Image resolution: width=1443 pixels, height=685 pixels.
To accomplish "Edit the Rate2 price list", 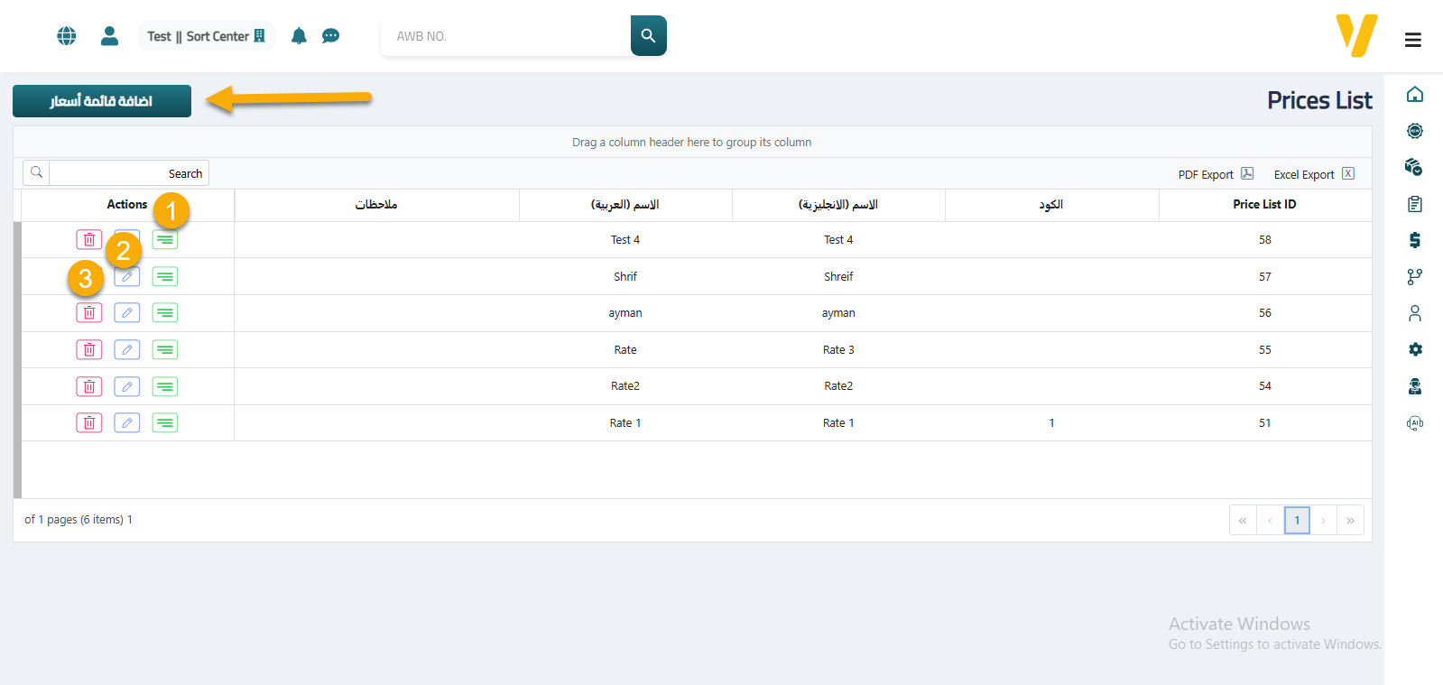I will click(x=127, y=386).
